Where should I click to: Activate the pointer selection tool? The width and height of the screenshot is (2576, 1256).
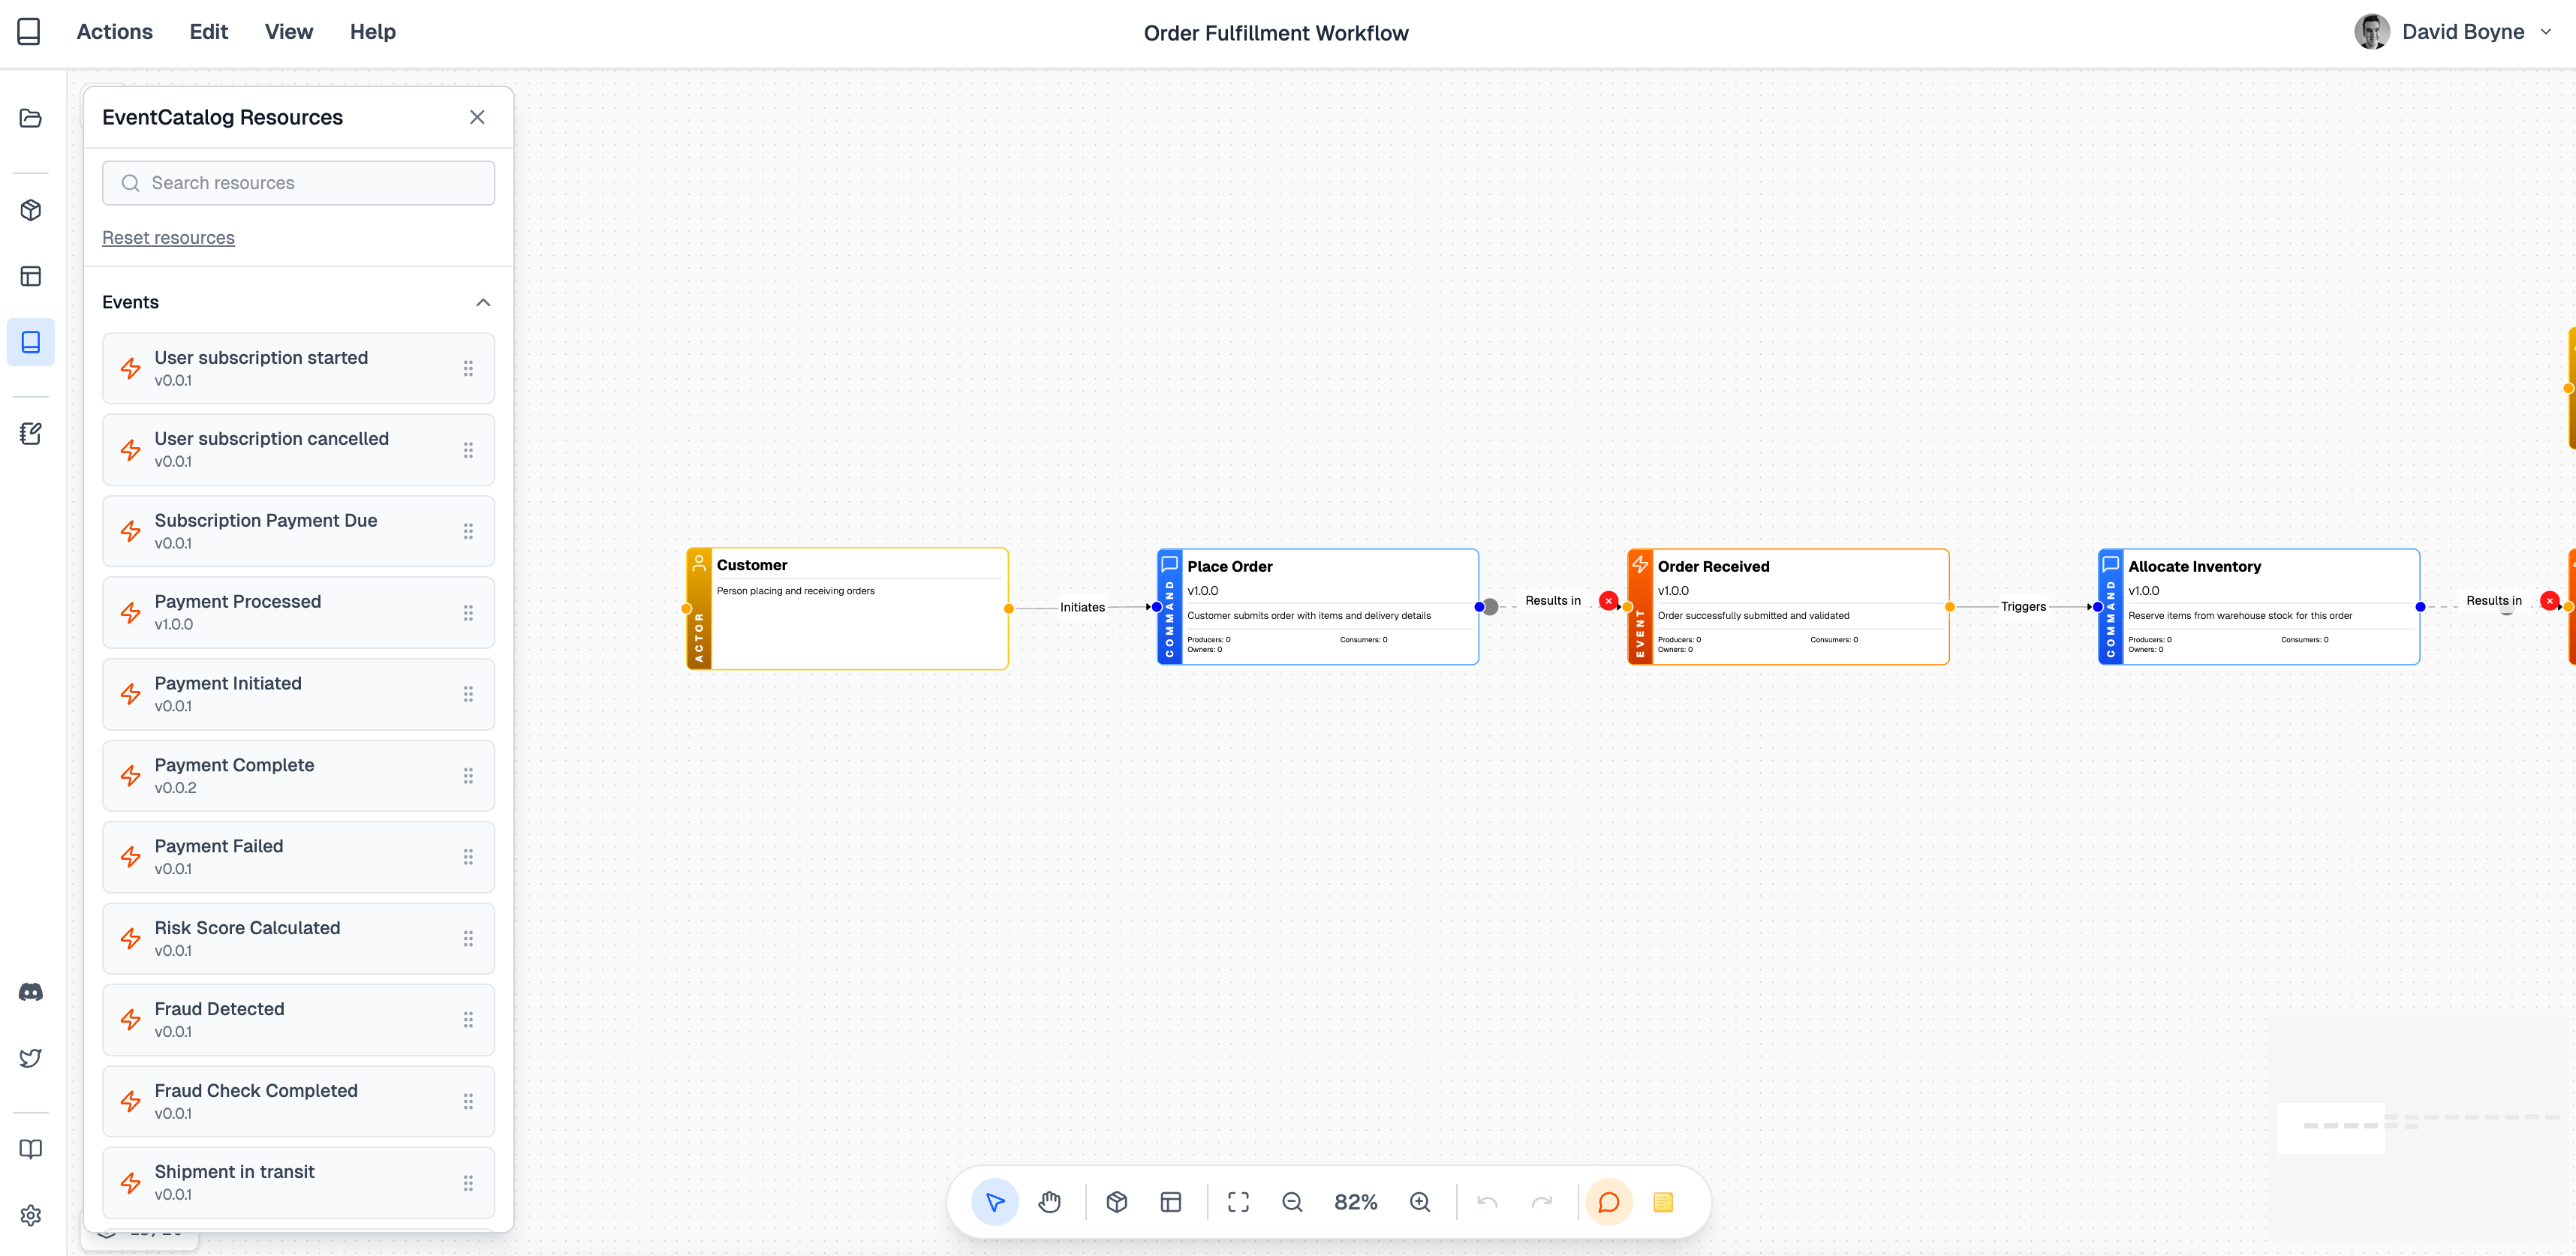point(995,1202)
